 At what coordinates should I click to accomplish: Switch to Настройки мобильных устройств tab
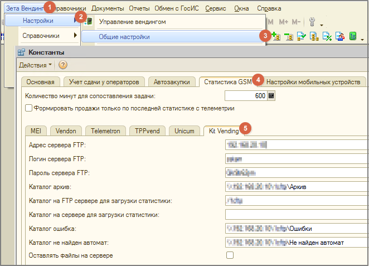[313, 82]
